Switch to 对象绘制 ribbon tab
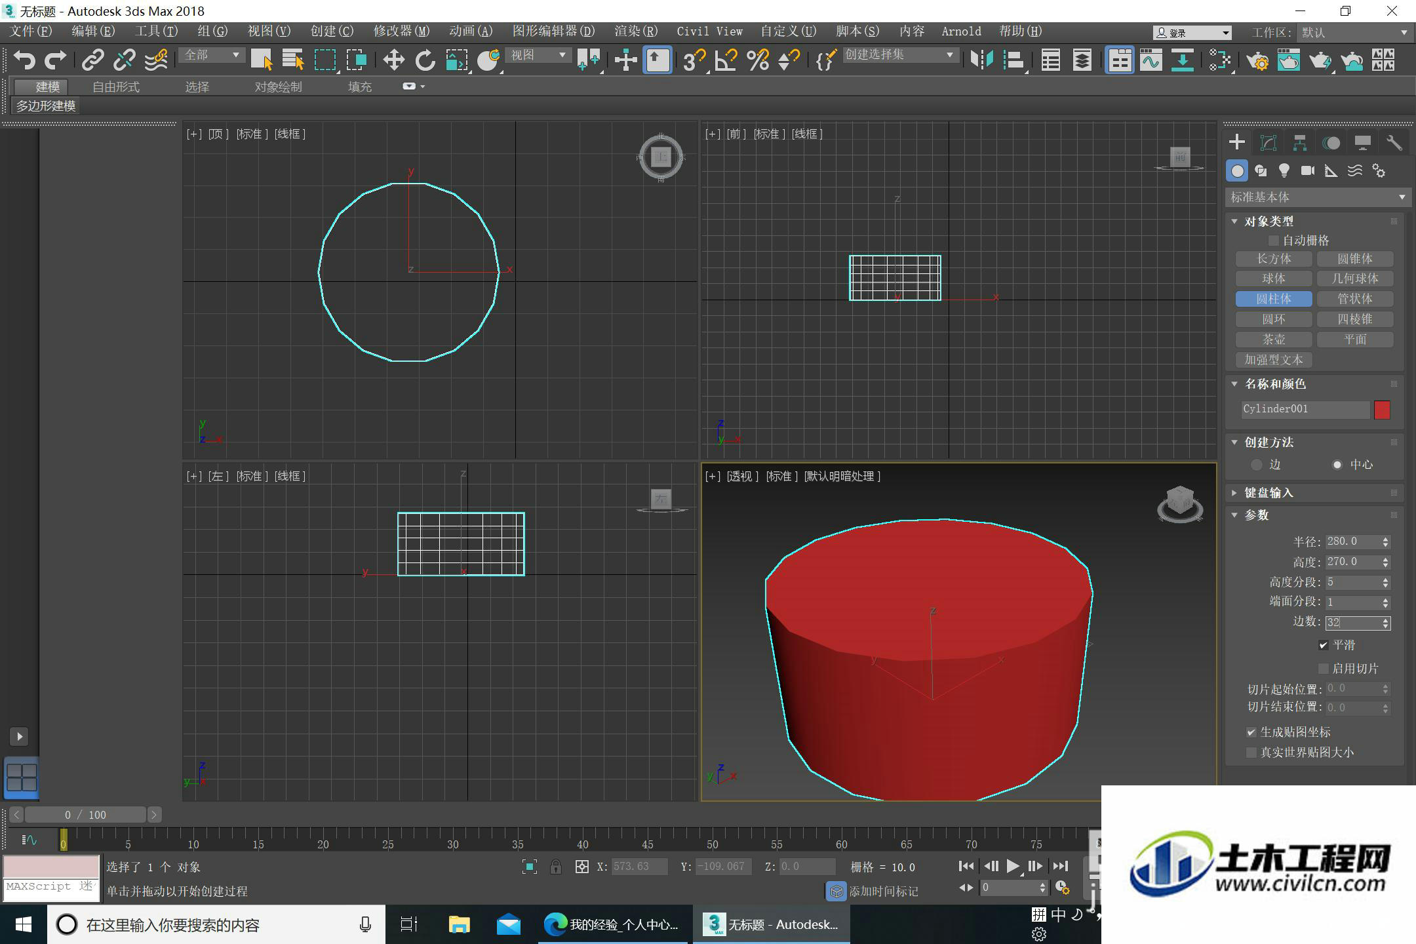This screenshot has width=1416, height=944. (278, 87)
